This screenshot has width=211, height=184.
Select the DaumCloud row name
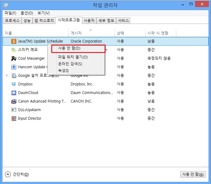tap(28, 93)
